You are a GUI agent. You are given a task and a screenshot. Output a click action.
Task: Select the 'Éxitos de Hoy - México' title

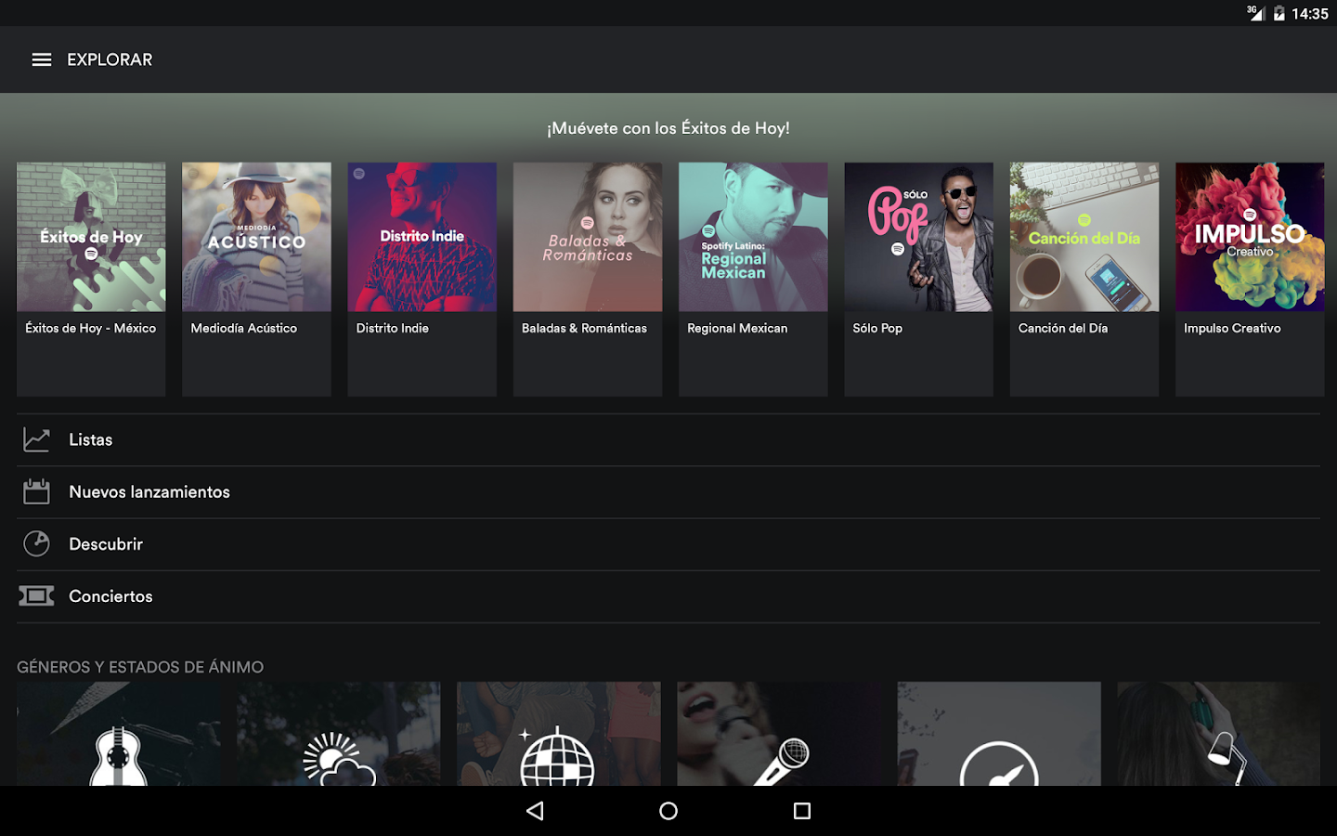[x=91, y=328]
